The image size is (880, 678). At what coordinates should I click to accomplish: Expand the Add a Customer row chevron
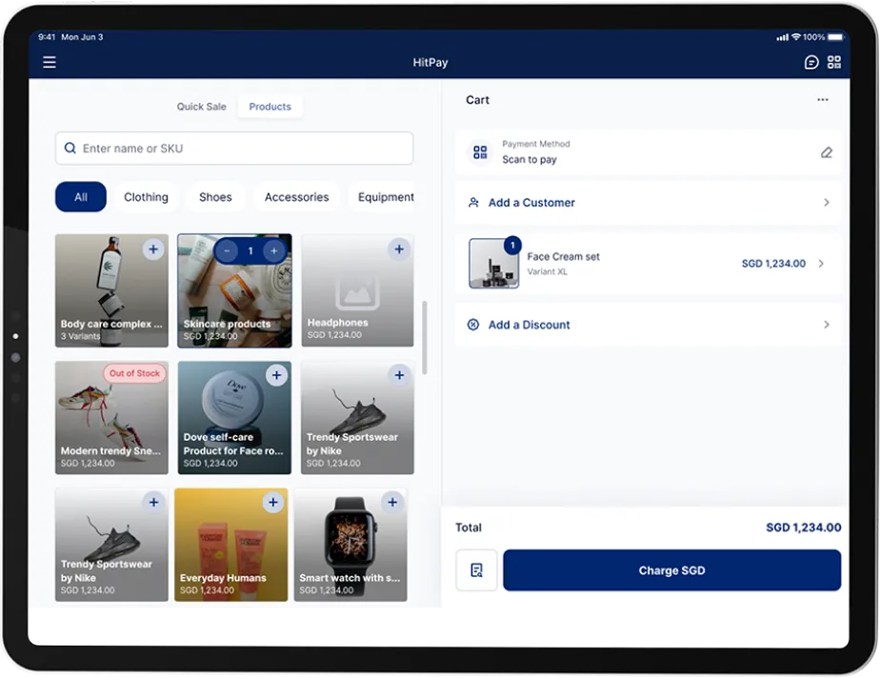pyautogui.click(x=825, y=202)
